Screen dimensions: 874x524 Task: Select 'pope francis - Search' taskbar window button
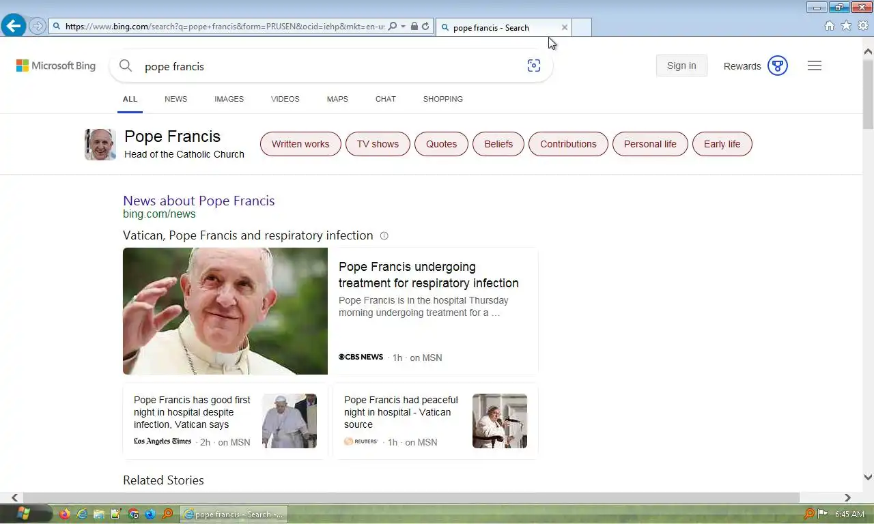[234, 514]
